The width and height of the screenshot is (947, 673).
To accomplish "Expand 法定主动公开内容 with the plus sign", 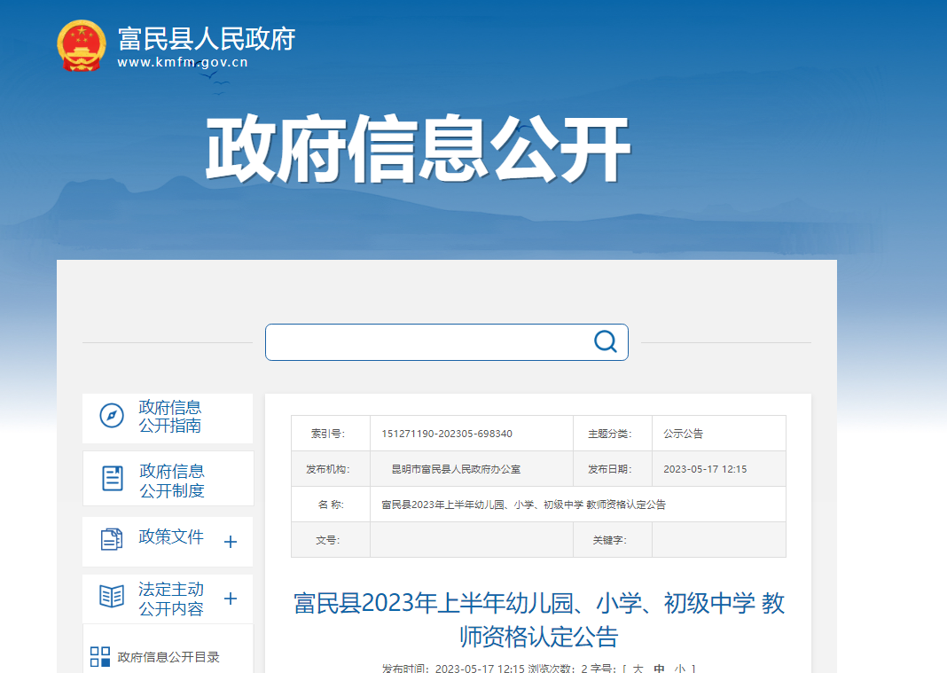I will tap(231, 599).
